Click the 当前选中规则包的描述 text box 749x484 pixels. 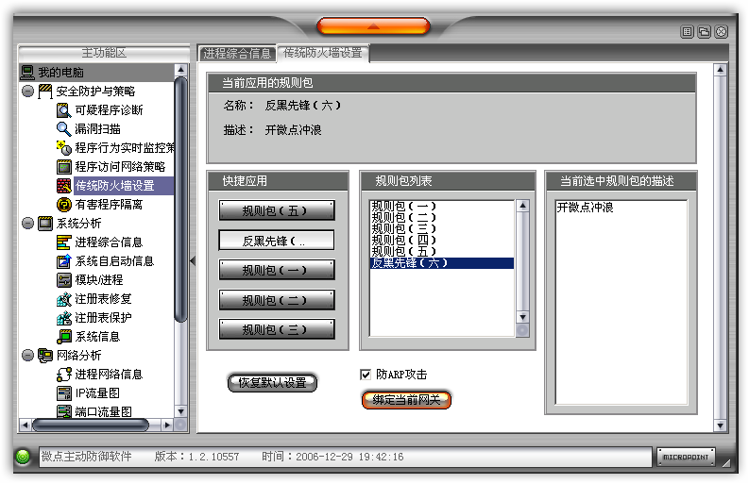[x=621, y=302]
